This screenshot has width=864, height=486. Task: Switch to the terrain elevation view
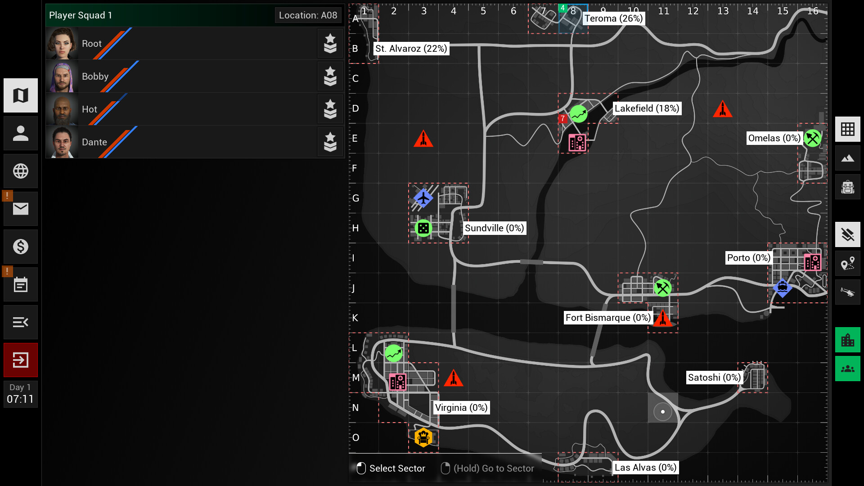tap(848, 158)
